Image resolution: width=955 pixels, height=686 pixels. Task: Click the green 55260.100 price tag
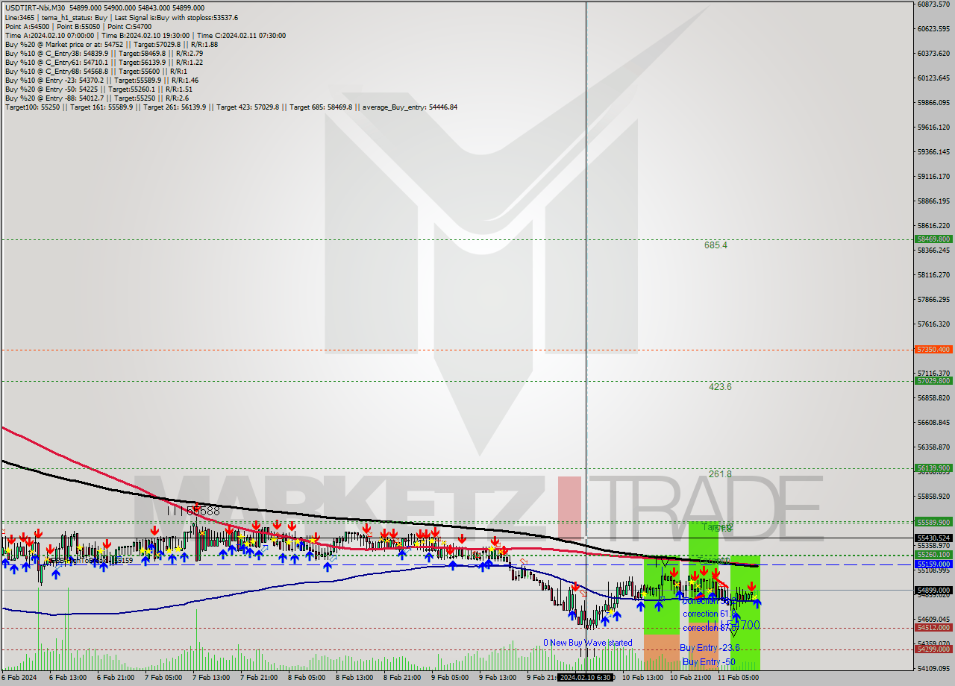pos(933,555)
